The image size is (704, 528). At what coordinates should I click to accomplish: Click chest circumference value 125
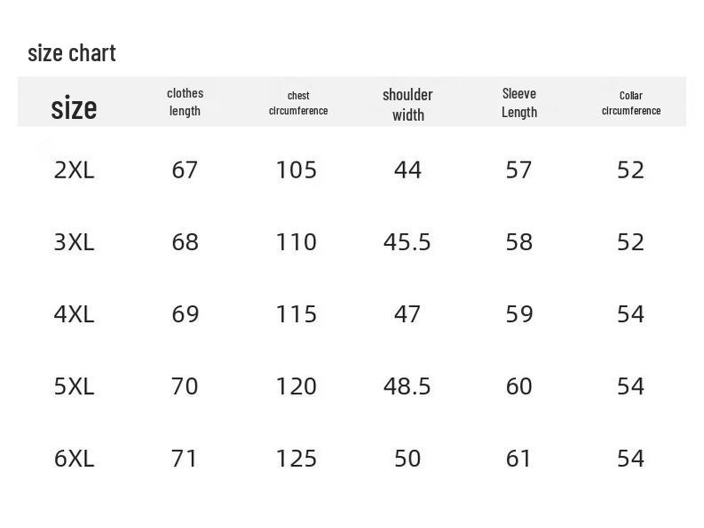[x=297, y=458]
